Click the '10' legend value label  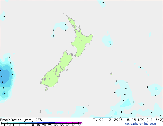pyautogui.click(x=32, y=125)
